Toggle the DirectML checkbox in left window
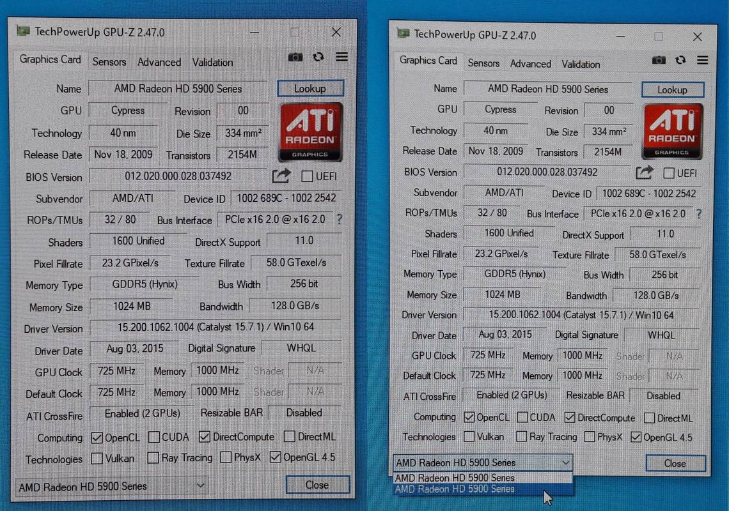 pos(289,436)
